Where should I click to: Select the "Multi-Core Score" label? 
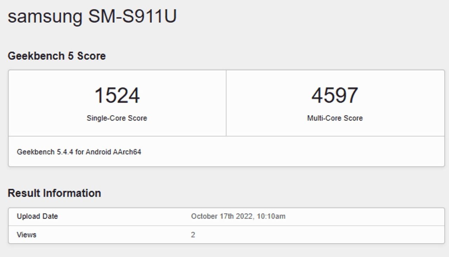click(x=335, y=118)
